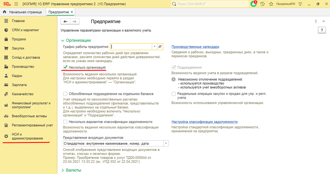
Task: Click the Стандартное: внутреннее наименование value field
Action: (113, 143)
